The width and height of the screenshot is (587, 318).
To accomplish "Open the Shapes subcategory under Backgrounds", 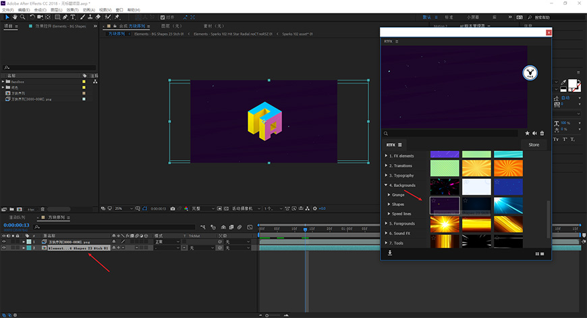I will (397, 204).
